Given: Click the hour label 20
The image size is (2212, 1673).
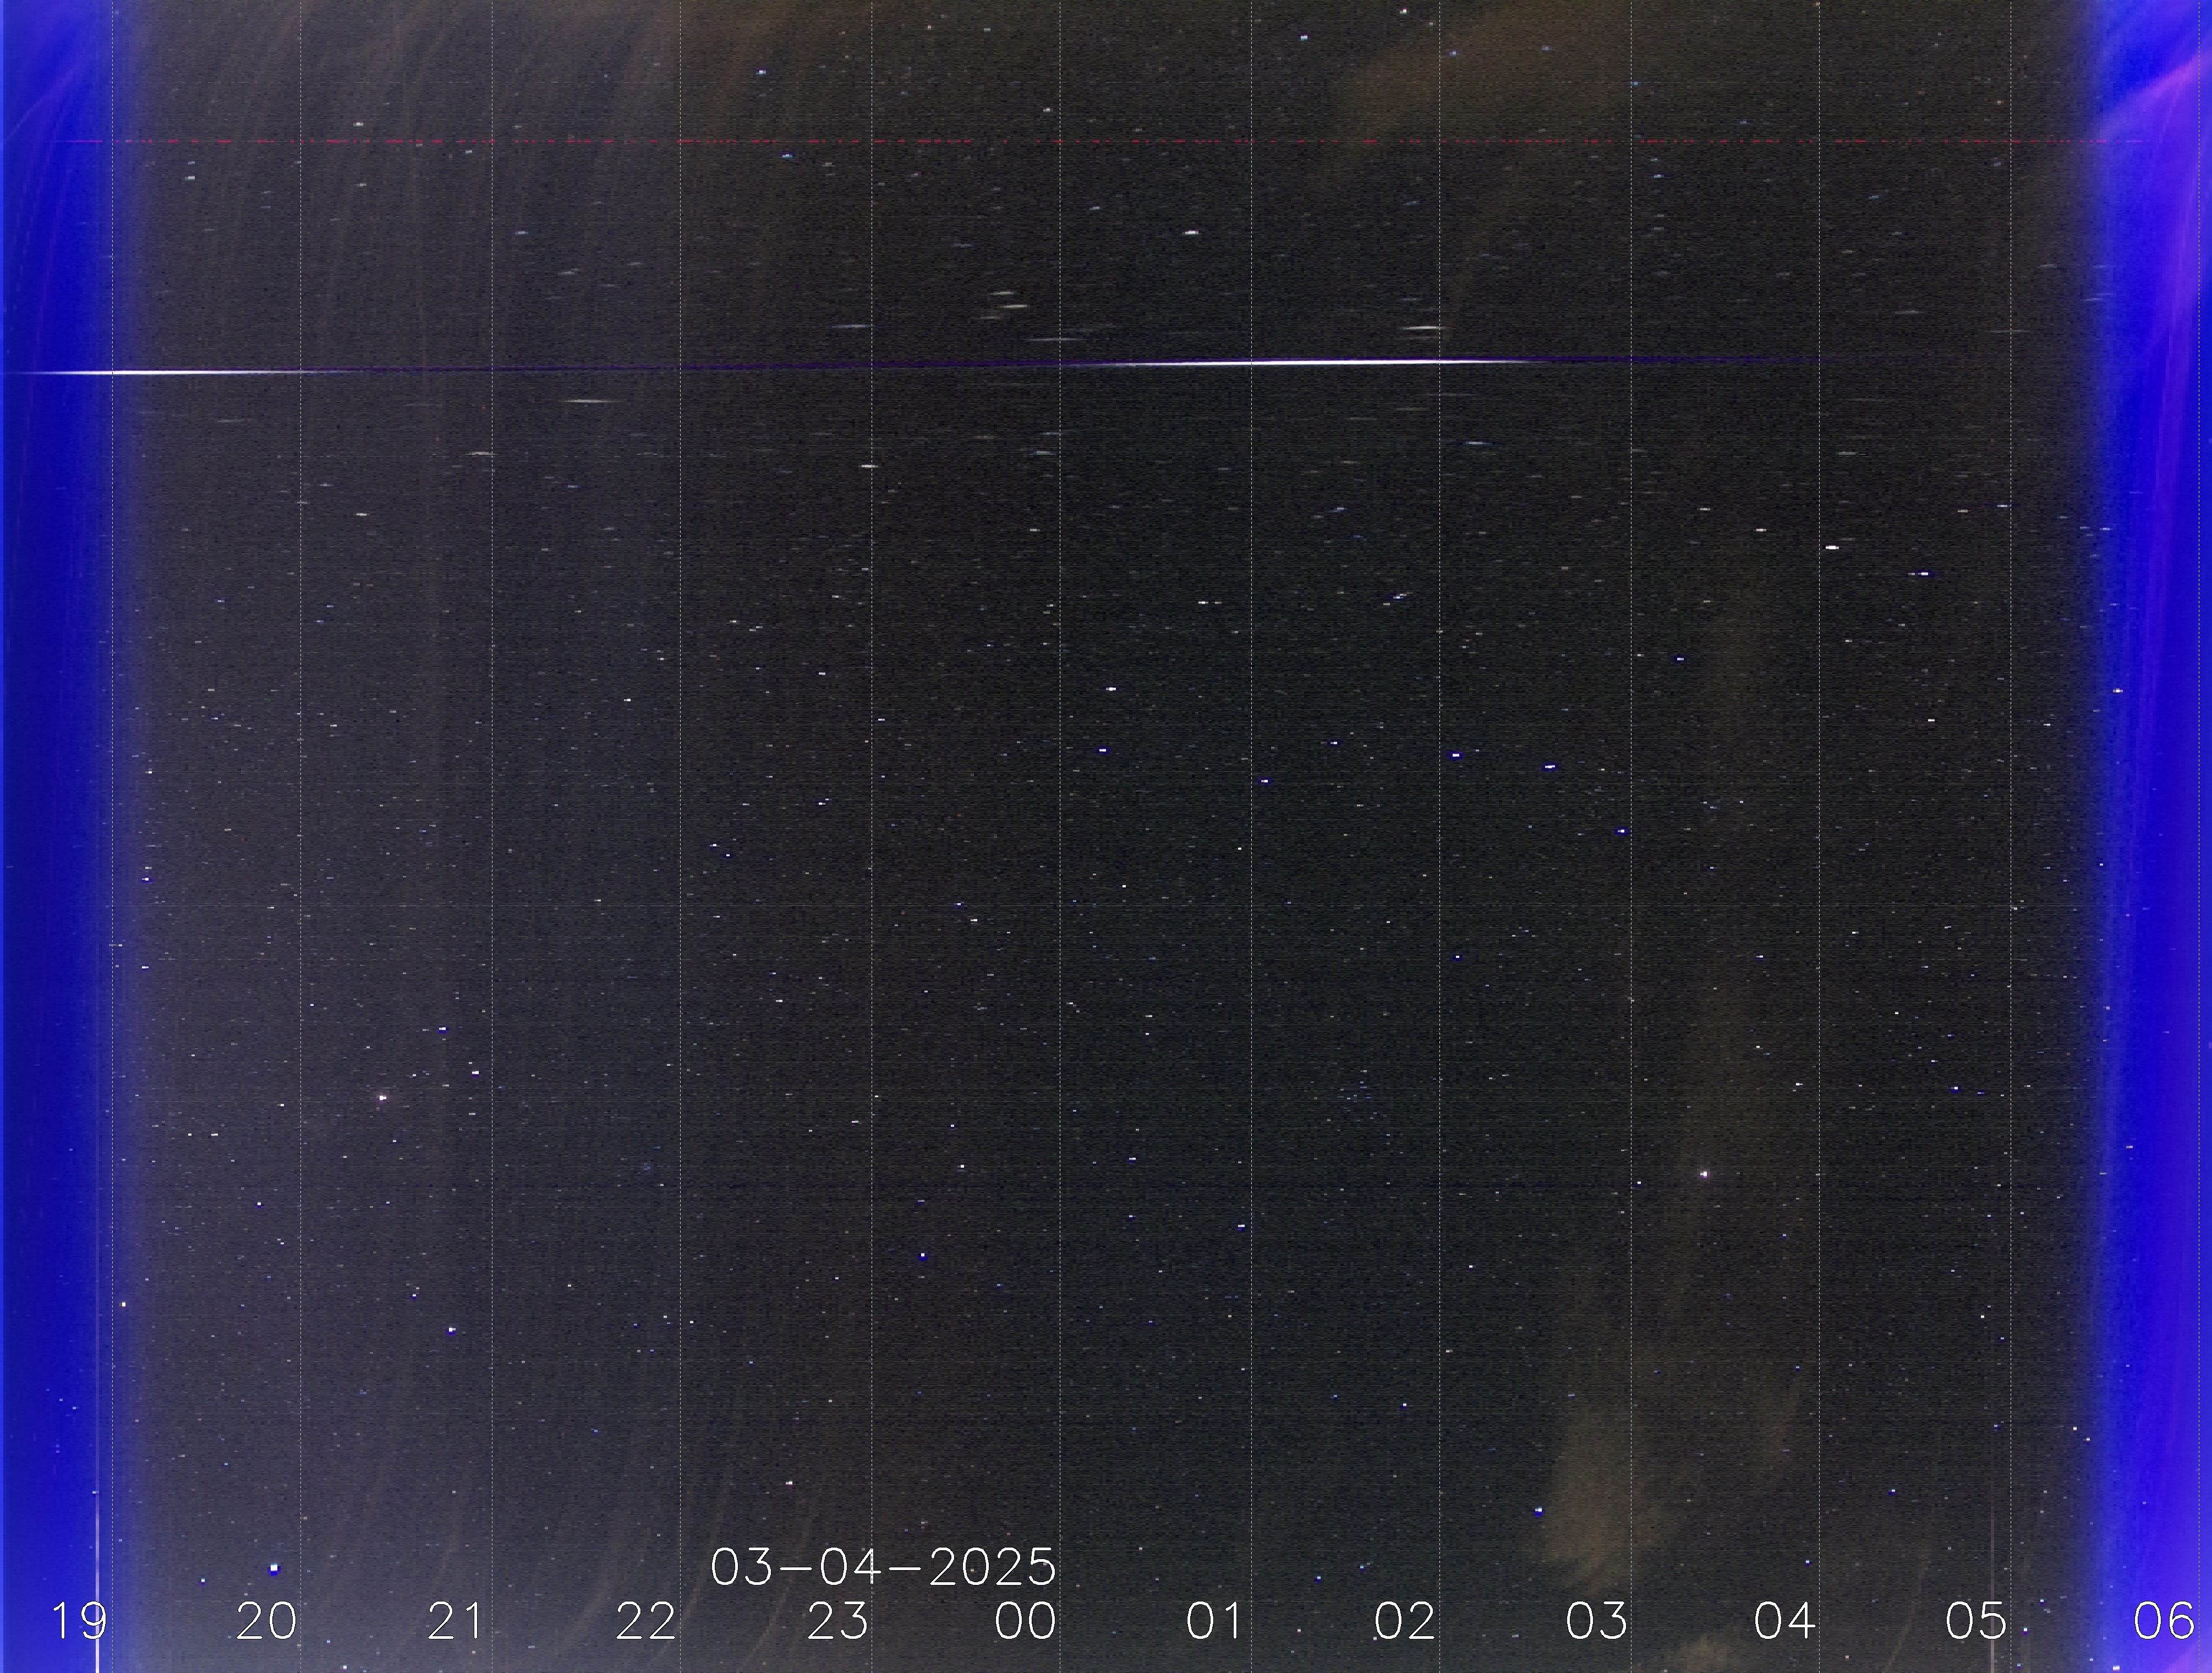Looking at the screenshot, I should [267, 1621].
